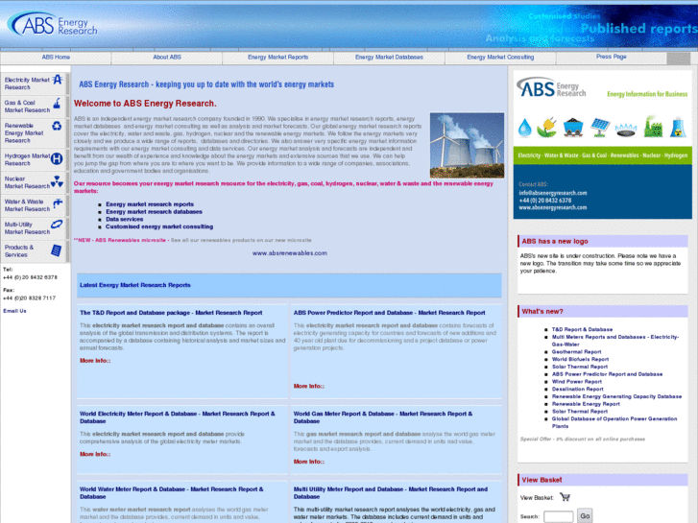The width and height of the screenshot is (698, 523).
Task: Open Renewable Energy Generating Capacity Database link
Action: pyautogui.click(x=616, y=396)
